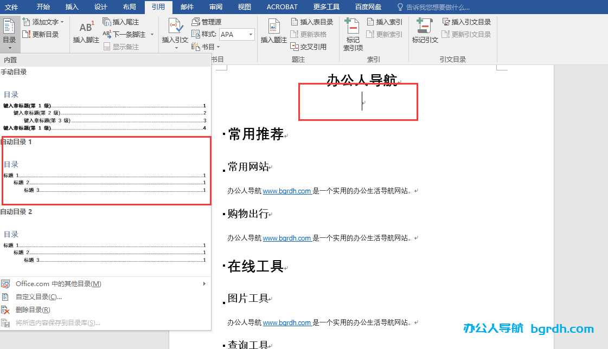Switch to the 审阅 tab
The image size is (608, 349).
215,7
